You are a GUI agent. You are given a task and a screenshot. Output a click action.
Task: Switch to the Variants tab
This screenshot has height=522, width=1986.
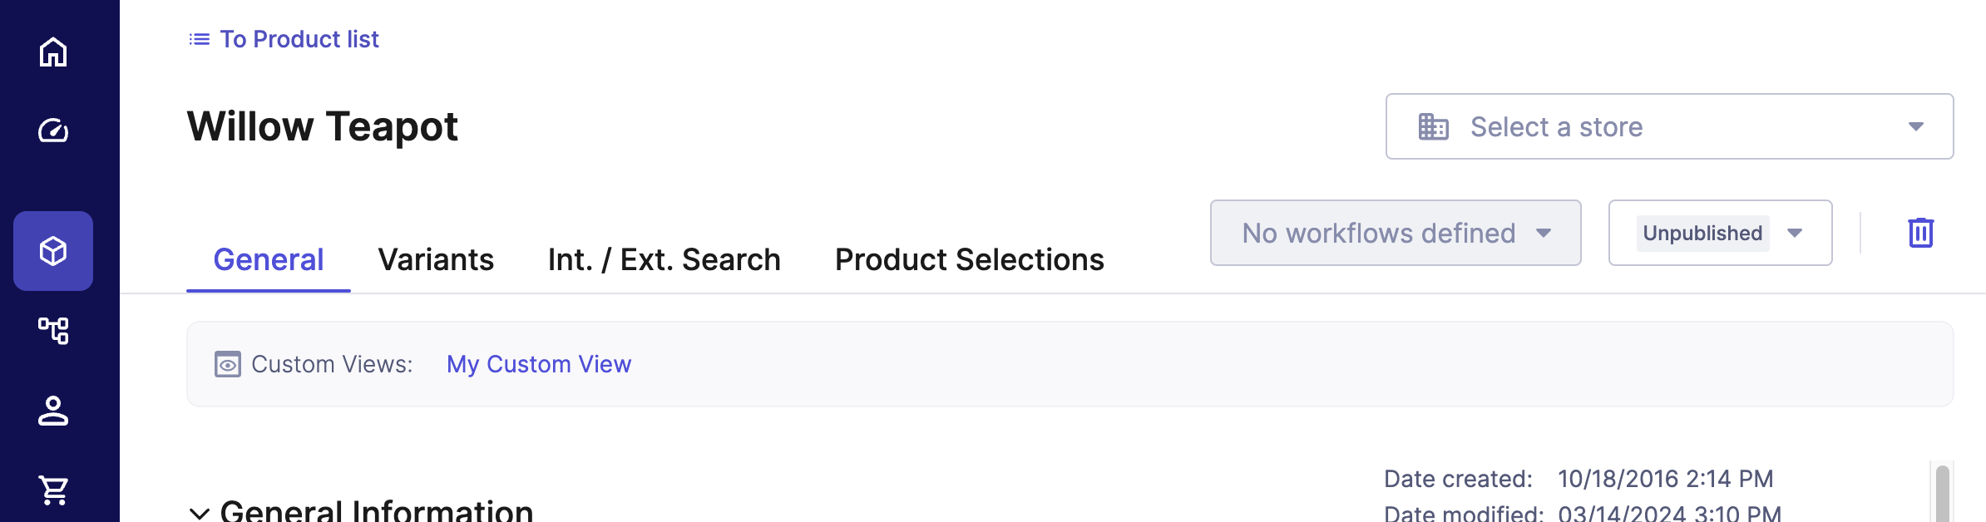pyautogui.click(x=436, y=260)
